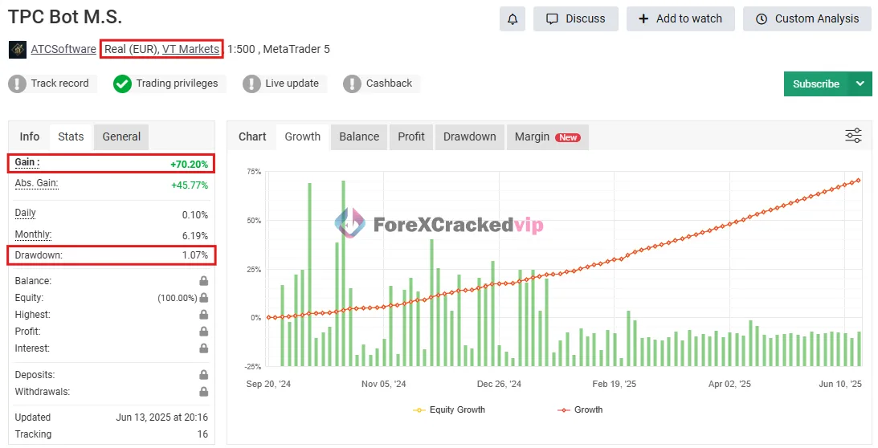Click the 1.07% drawdown value
The width and height of the screenshot is (878, 448).
(x=195, y=255)
